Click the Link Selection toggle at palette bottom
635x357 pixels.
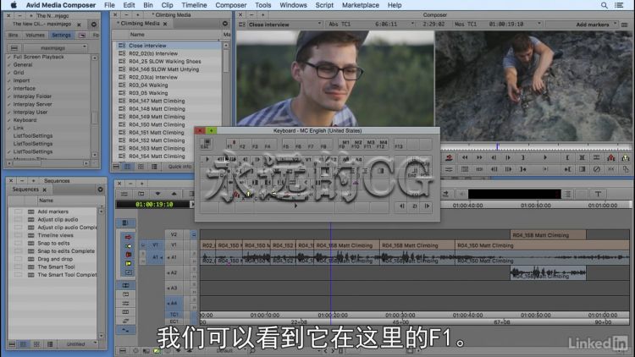click(x=126, y=330)
